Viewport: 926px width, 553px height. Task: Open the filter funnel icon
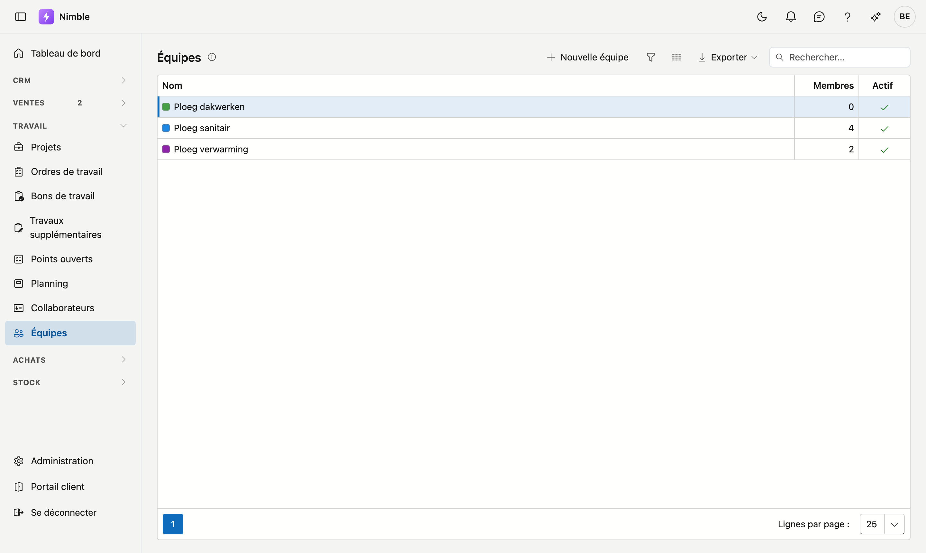coord(650,57)
